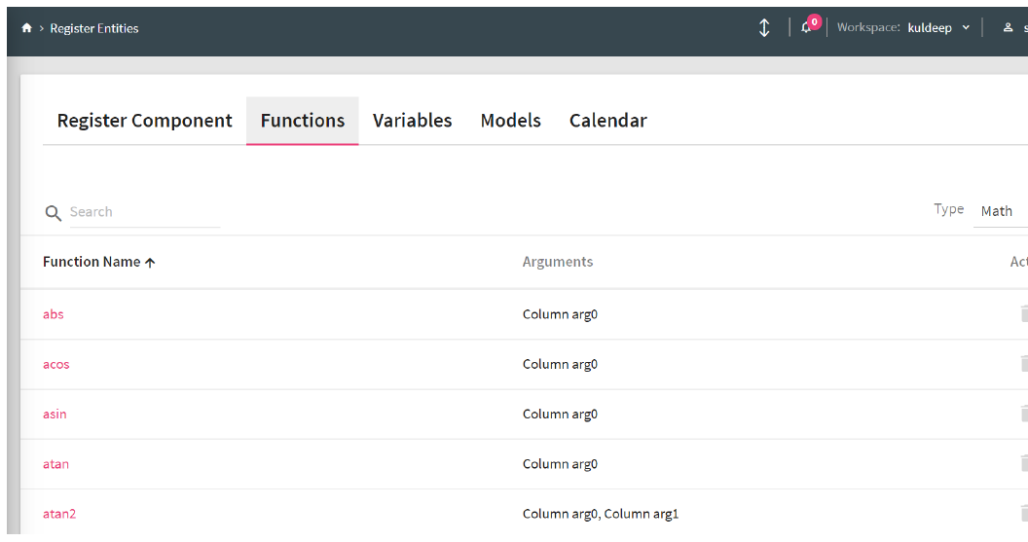This screenshot has height=542, width=1028.
Task: Open the abs function link
Action: pos(54,314)
